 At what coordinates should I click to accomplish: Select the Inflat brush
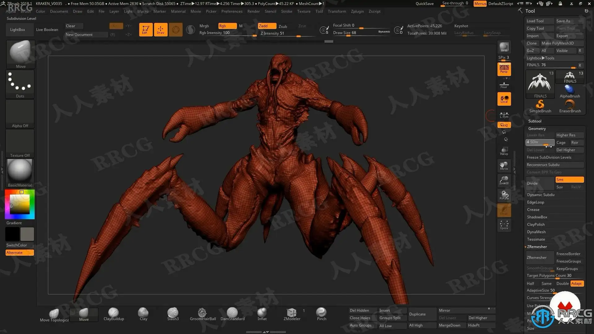(262, 315)
